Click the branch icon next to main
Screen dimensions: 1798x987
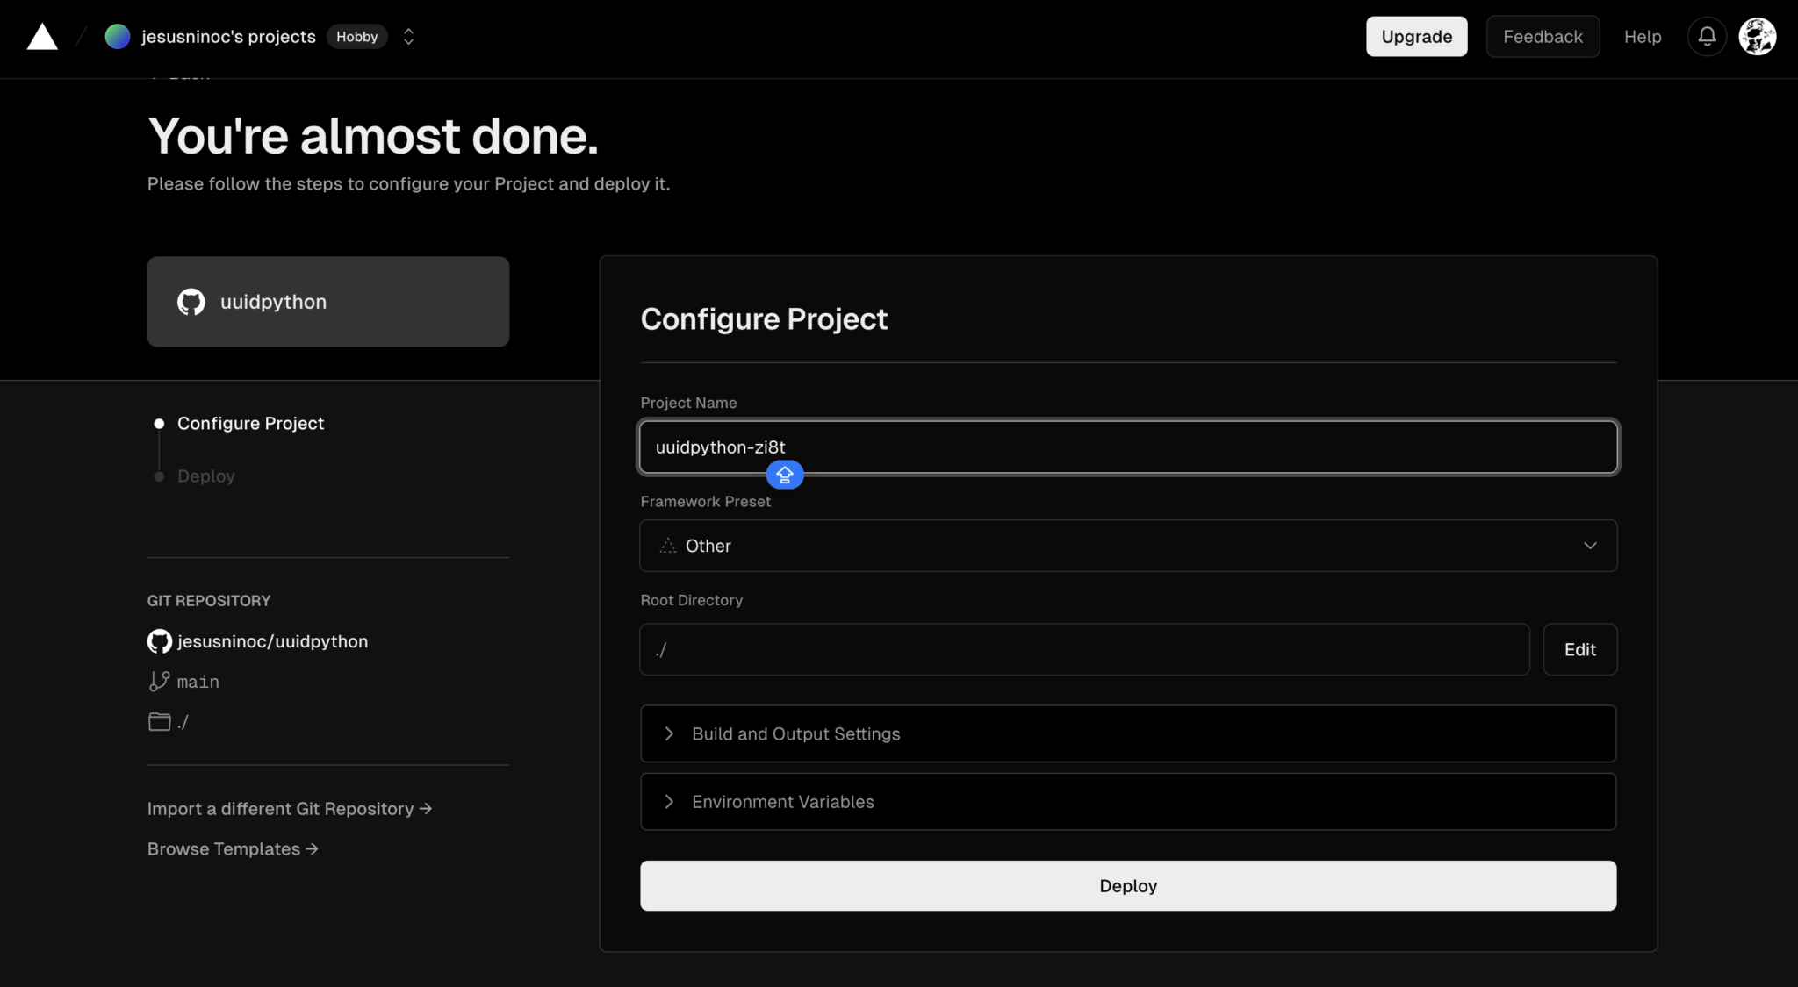pos(159,682)
